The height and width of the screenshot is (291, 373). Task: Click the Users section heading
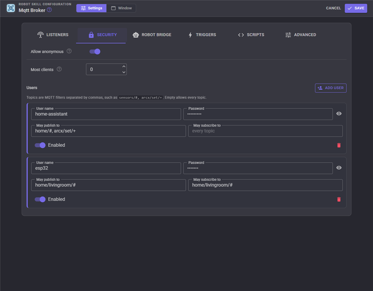pyautogui.click(x=32, y=88)
